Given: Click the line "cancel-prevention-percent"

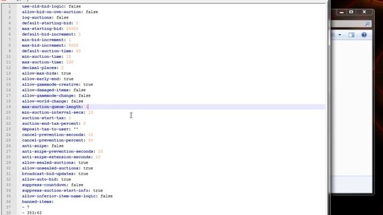Looking at the screenshot, I should point(57,140).
